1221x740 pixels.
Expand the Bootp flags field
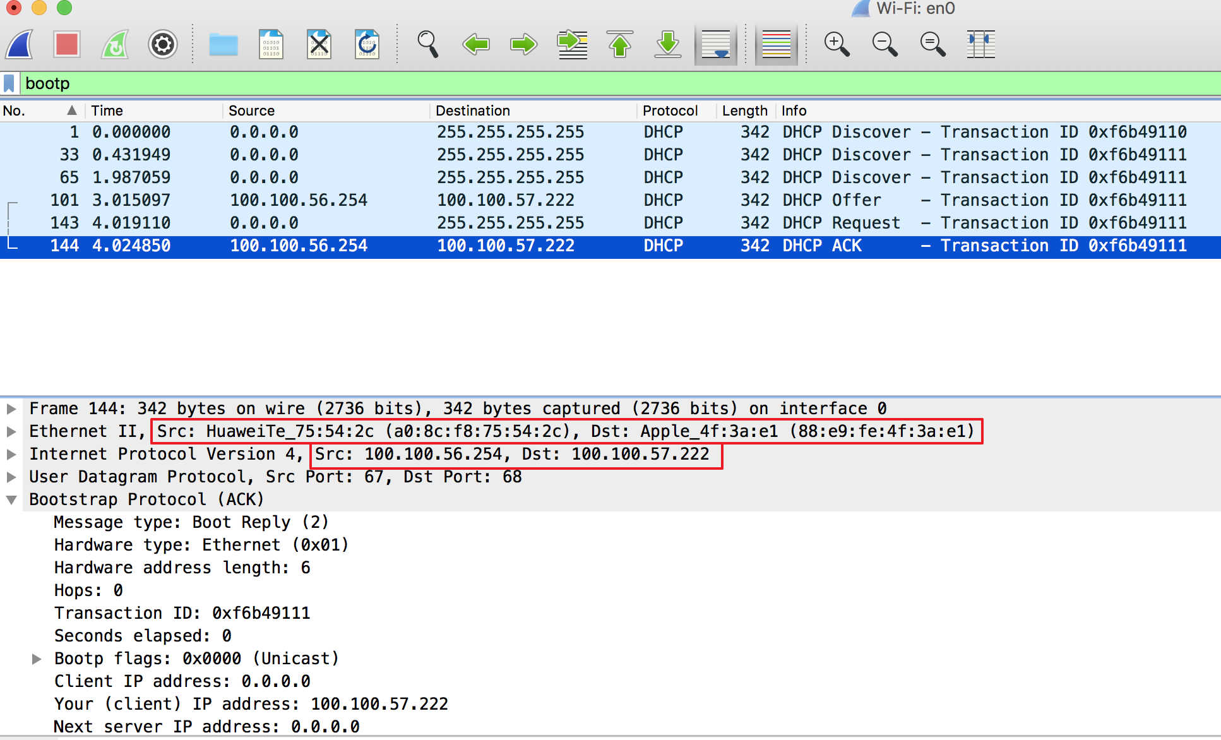[x=37, y=658]
